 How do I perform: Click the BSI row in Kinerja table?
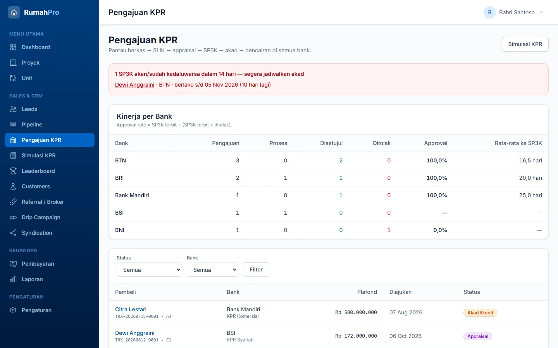(x=329, y=213)
